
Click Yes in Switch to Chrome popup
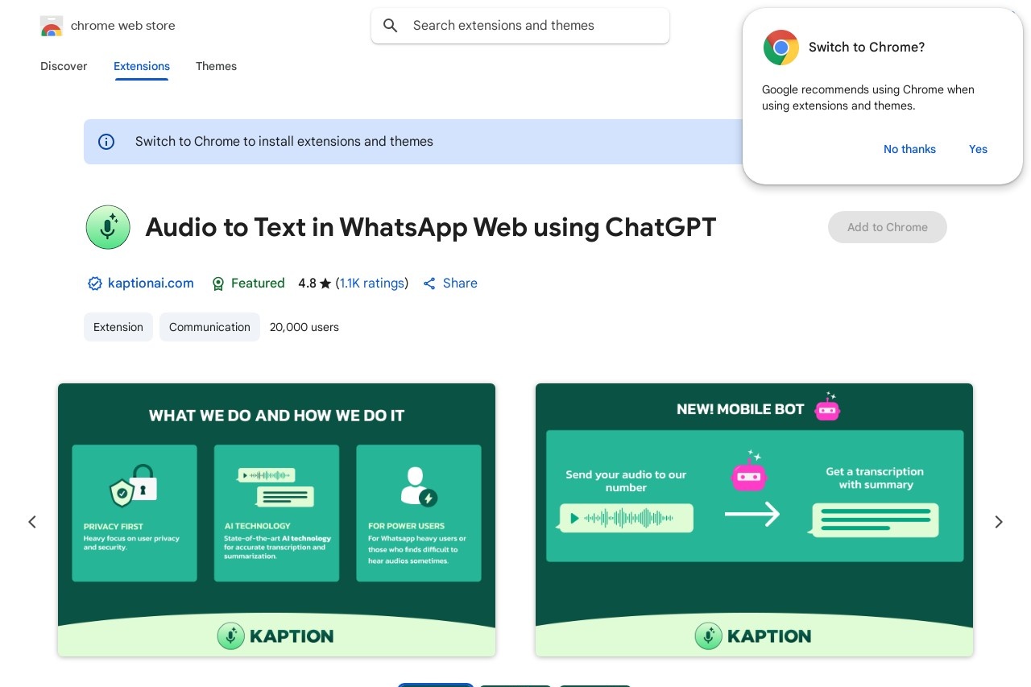click(978, 149)
